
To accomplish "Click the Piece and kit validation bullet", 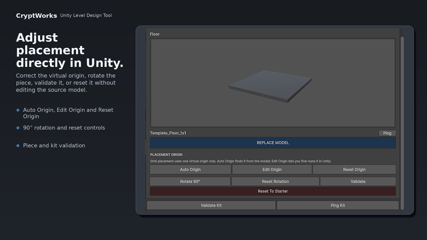I will point(54,145).
